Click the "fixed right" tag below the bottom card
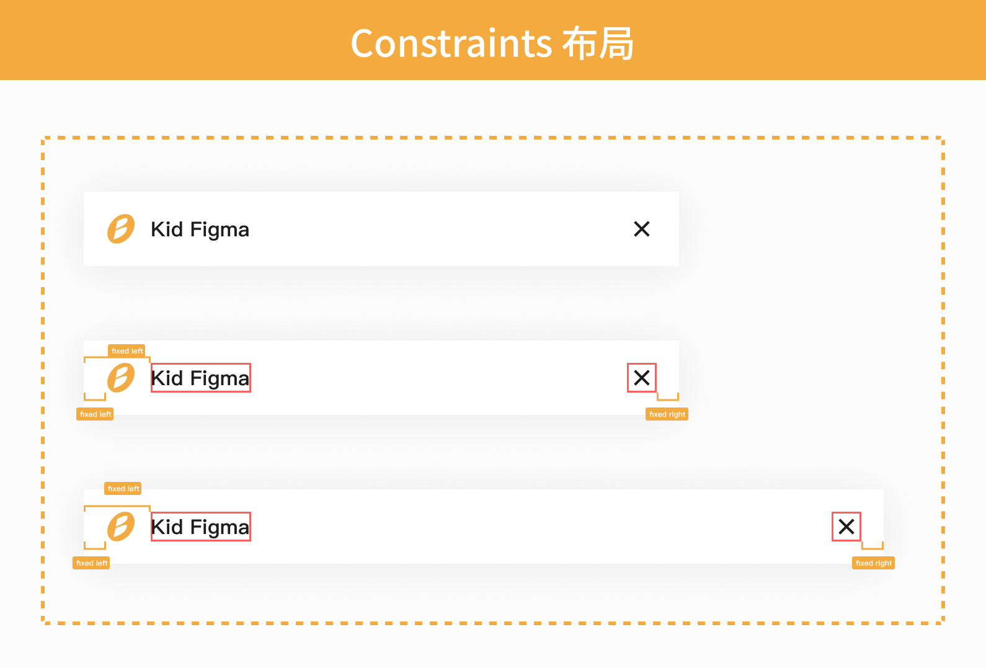The height and width of the screenshot is (668, 986). [874, 563]
